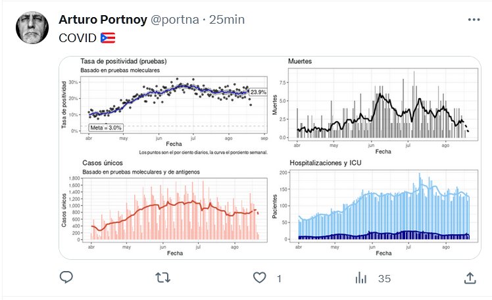Click Arturo Portnoy's profile avatar
Image resolution: width=492 pixels, height=300 pixels.
[x=32, y=28]
